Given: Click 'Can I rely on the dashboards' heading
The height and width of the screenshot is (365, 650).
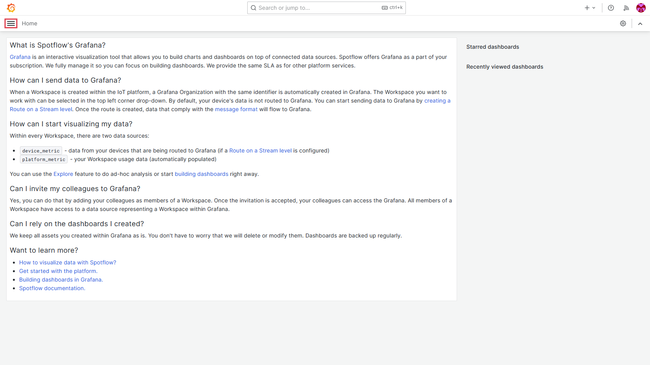Looking at the screenshot, I should pos(77,224).
